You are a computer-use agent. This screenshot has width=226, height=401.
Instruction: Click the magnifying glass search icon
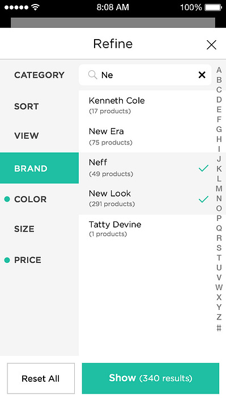point(92,75)
